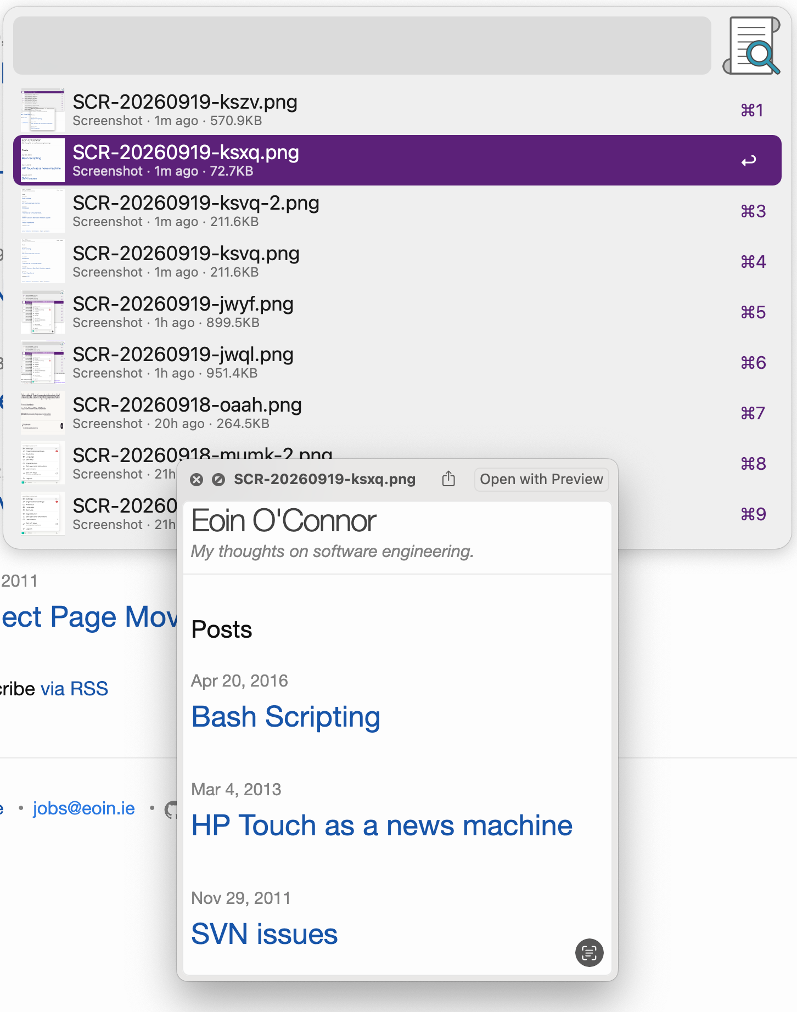Click the Mar 4, 2013 date
Screen dimensions: 797x1012
(236, 790)
